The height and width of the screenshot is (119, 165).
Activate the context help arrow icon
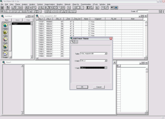point(112,8)
